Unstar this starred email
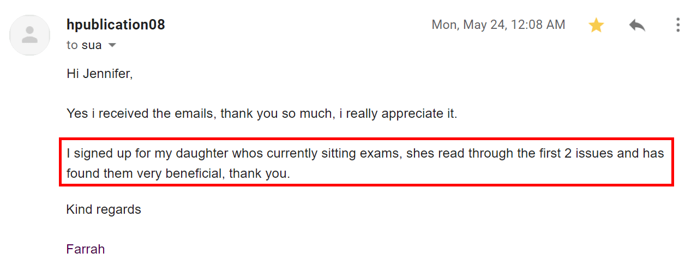 pyautogui.click(x=596, y=25)
